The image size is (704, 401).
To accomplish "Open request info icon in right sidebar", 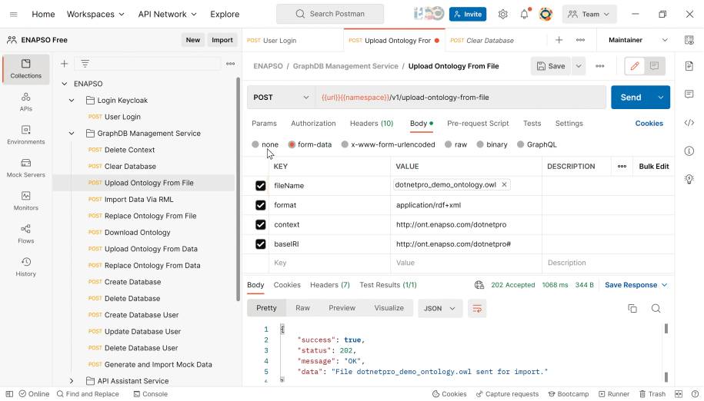I will [689, 151].
